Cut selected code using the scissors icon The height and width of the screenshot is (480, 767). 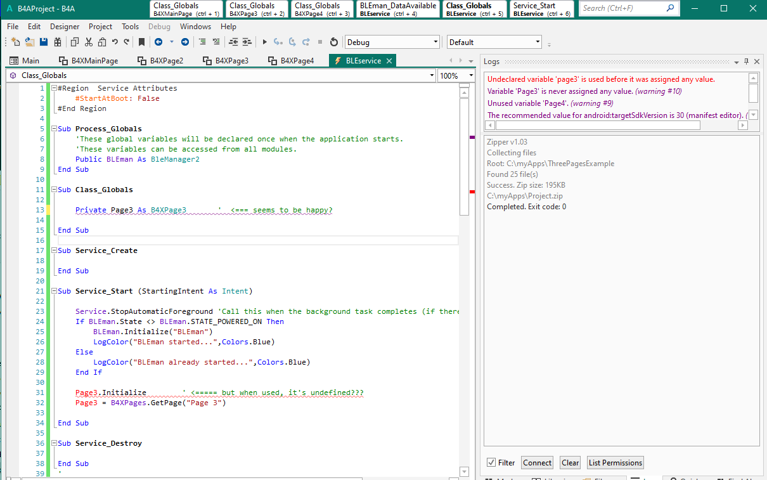88,42
